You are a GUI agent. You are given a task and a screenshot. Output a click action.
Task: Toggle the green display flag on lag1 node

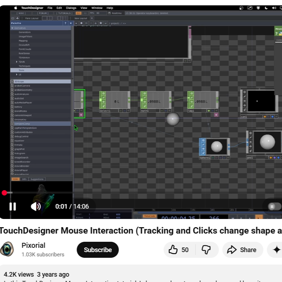pos(209,111)
